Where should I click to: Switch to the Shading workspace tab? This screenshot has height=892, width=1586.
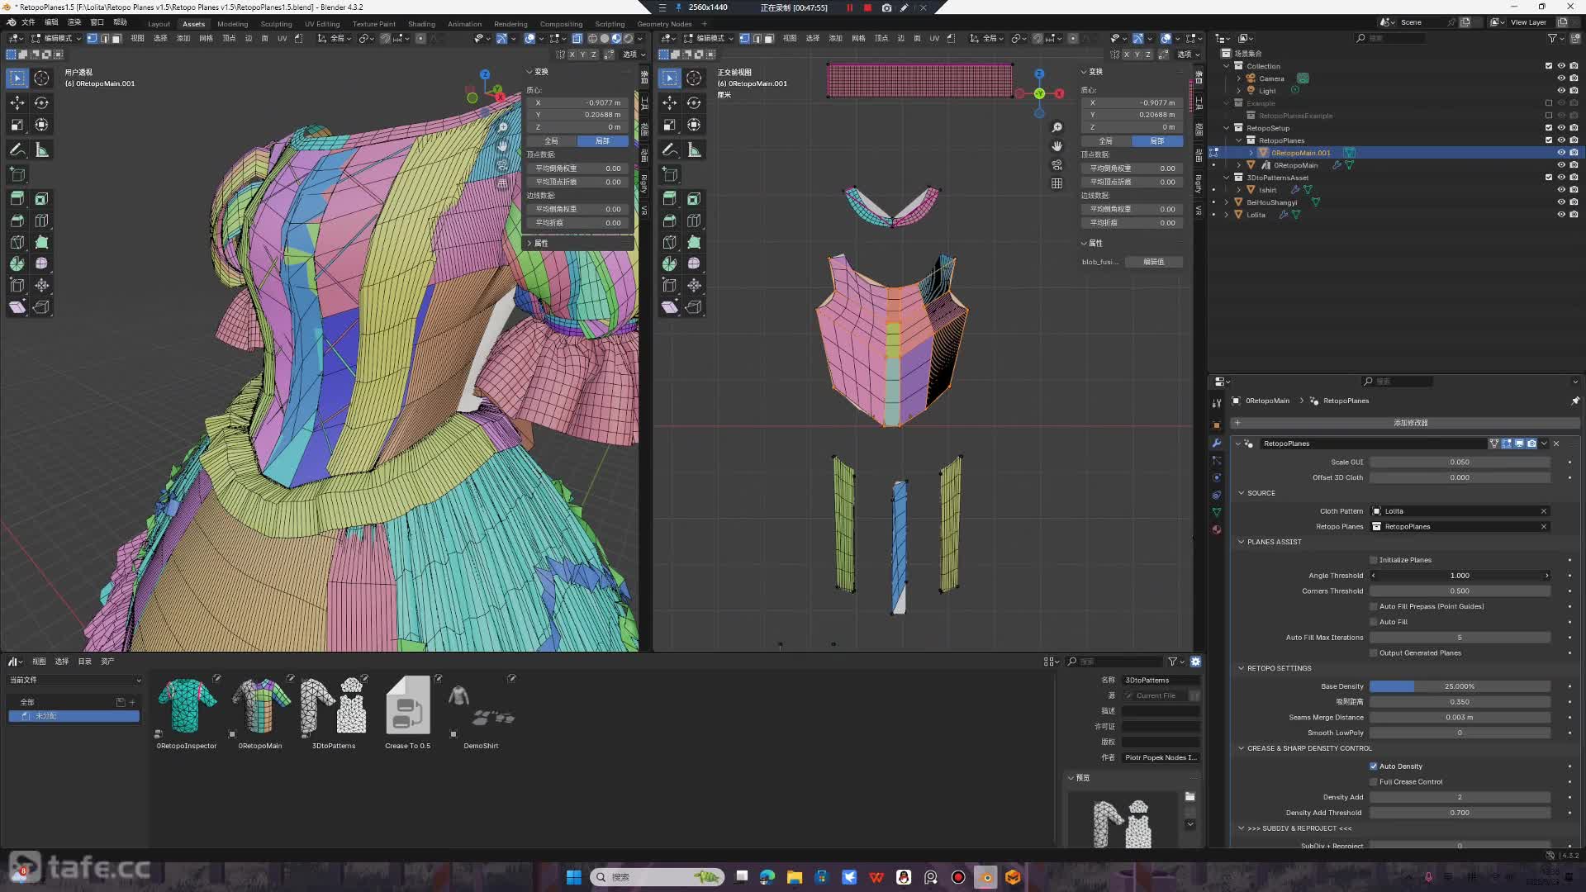tap(421, 24)
